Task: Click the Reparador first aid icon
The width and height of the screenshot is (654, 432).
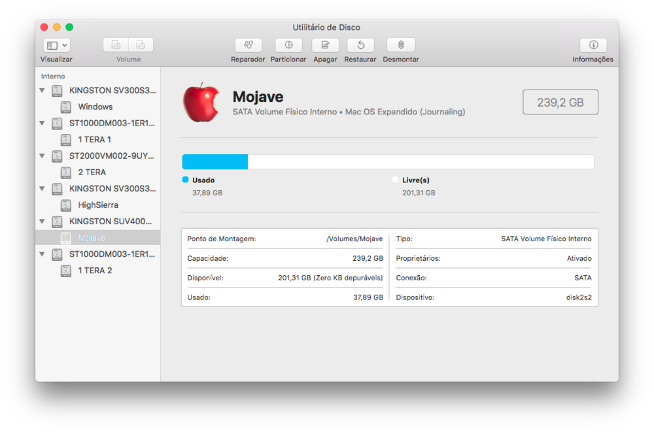Action: pyautogui.click(x=248, y=45)
